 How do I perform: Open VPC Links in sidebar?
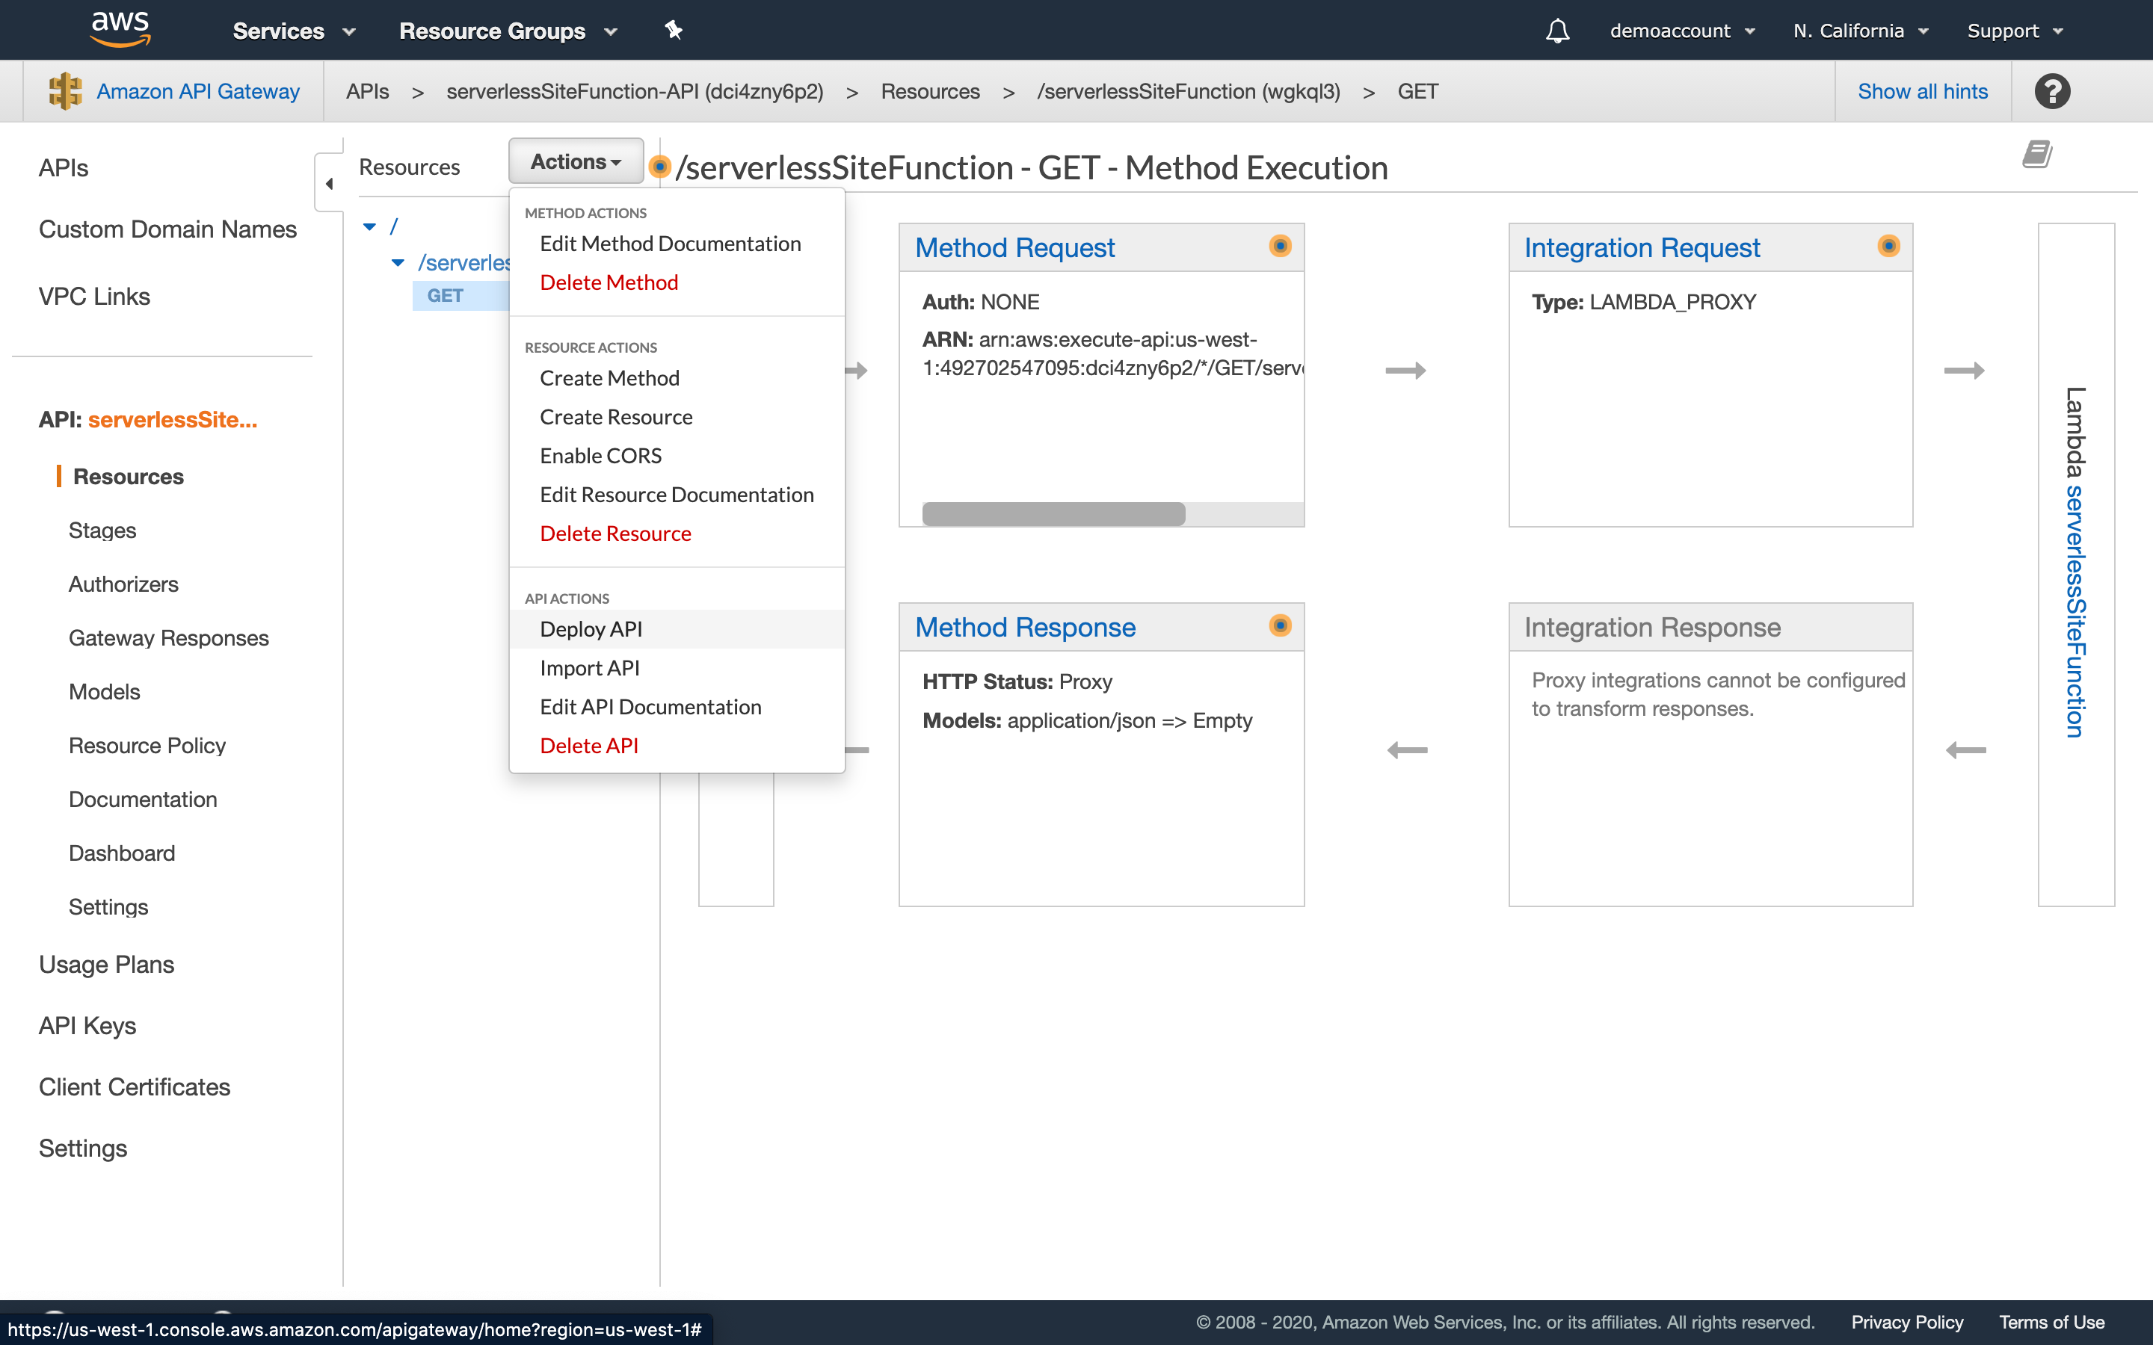click(x=94, y=296)
